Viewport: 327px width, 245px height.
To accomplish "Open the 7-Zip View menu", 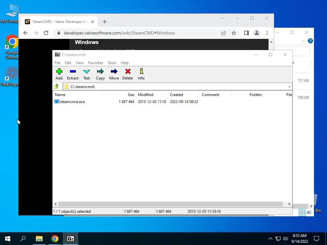I will click(80, 63).
